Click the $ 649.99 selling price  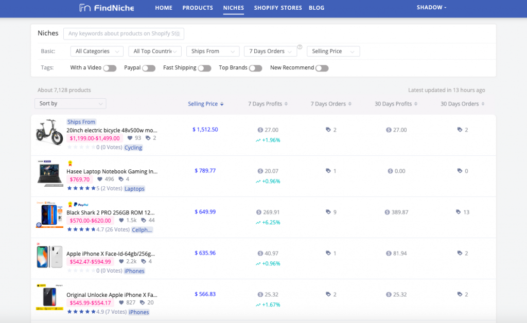tap(205, 212)
